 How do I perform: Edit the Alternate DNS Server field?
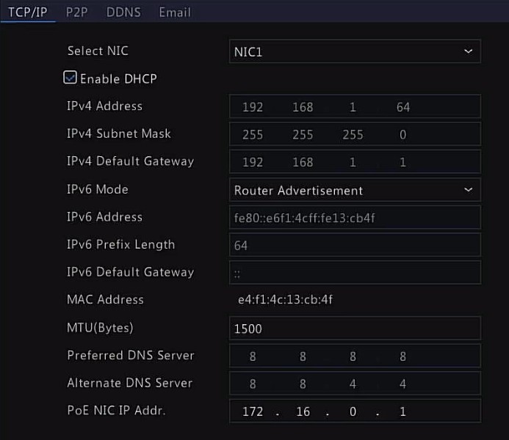pos(354,384)
